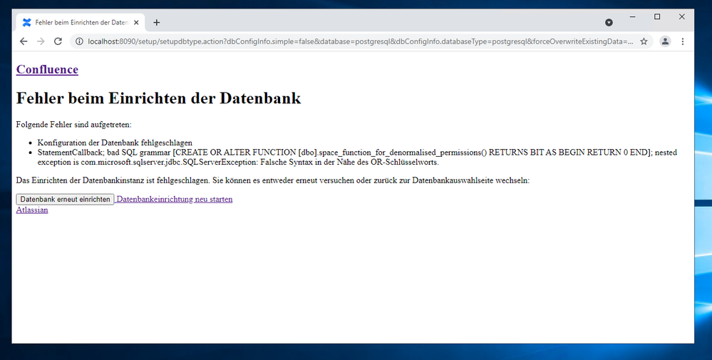This screenshot has height=360, width=712.
Task: Open the Chrome three-dot menu
Action: point(683,41)
